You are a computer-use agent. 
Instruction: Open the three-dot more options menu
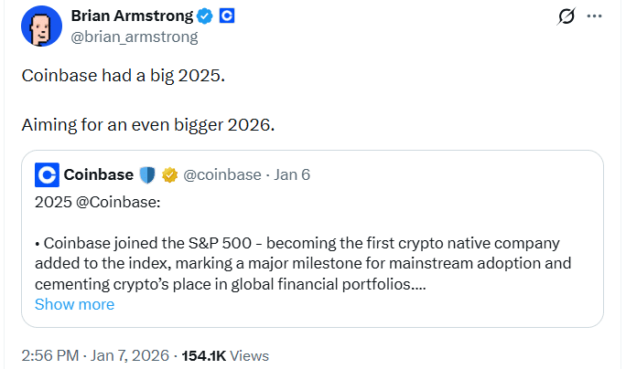(x=595, y=16)
